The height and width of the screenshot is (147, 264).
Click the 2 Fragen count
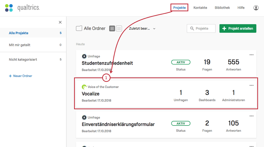point(207,123)
